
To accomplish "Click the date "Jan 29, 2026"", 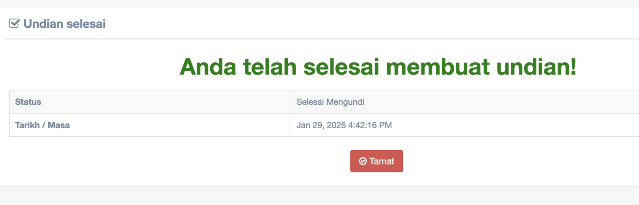I will click(321, 125).
